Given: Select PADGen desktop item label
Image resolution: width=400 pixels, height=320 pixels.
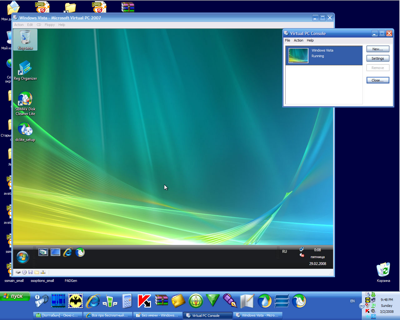Looking at the screenshot, I should click(x=71, y=281).
